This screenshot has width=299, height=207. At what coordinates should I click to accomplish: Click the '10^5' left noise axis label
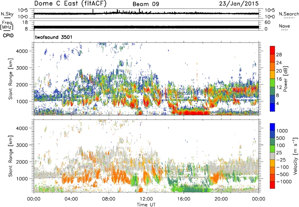(23, 10)
